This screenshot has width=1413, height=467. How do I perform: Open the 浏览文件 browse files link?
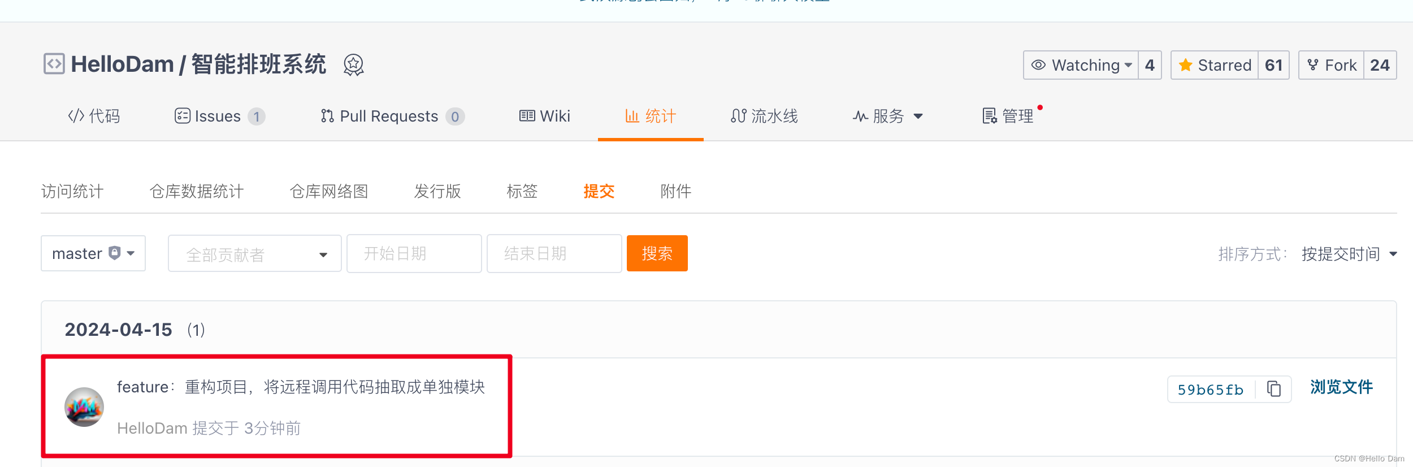click(x=1341, y=387)
